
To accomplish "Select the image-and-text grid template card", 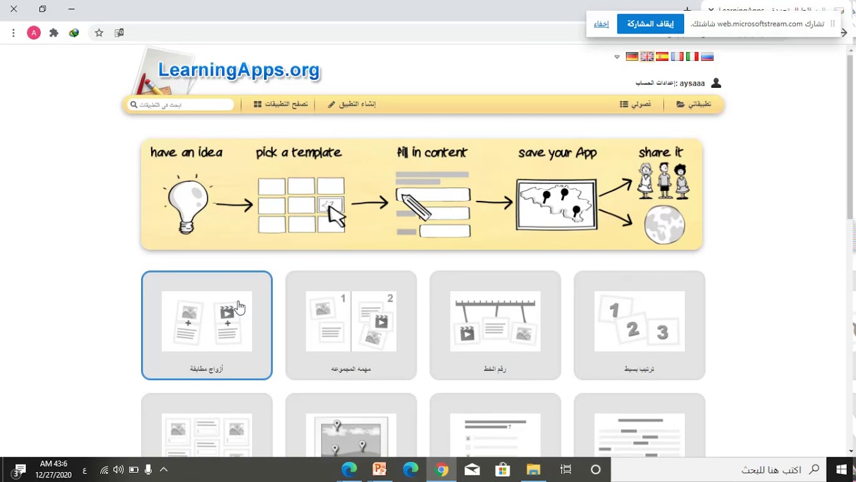I will click(207, 425).
